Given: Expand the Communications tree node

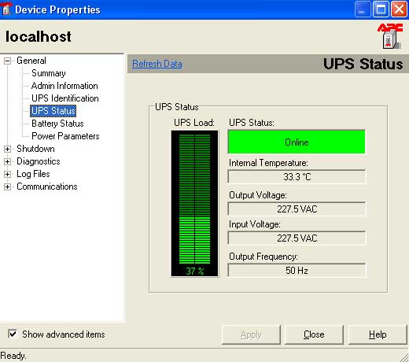Looking at the screenshot, I should click(x=7, y=187).
